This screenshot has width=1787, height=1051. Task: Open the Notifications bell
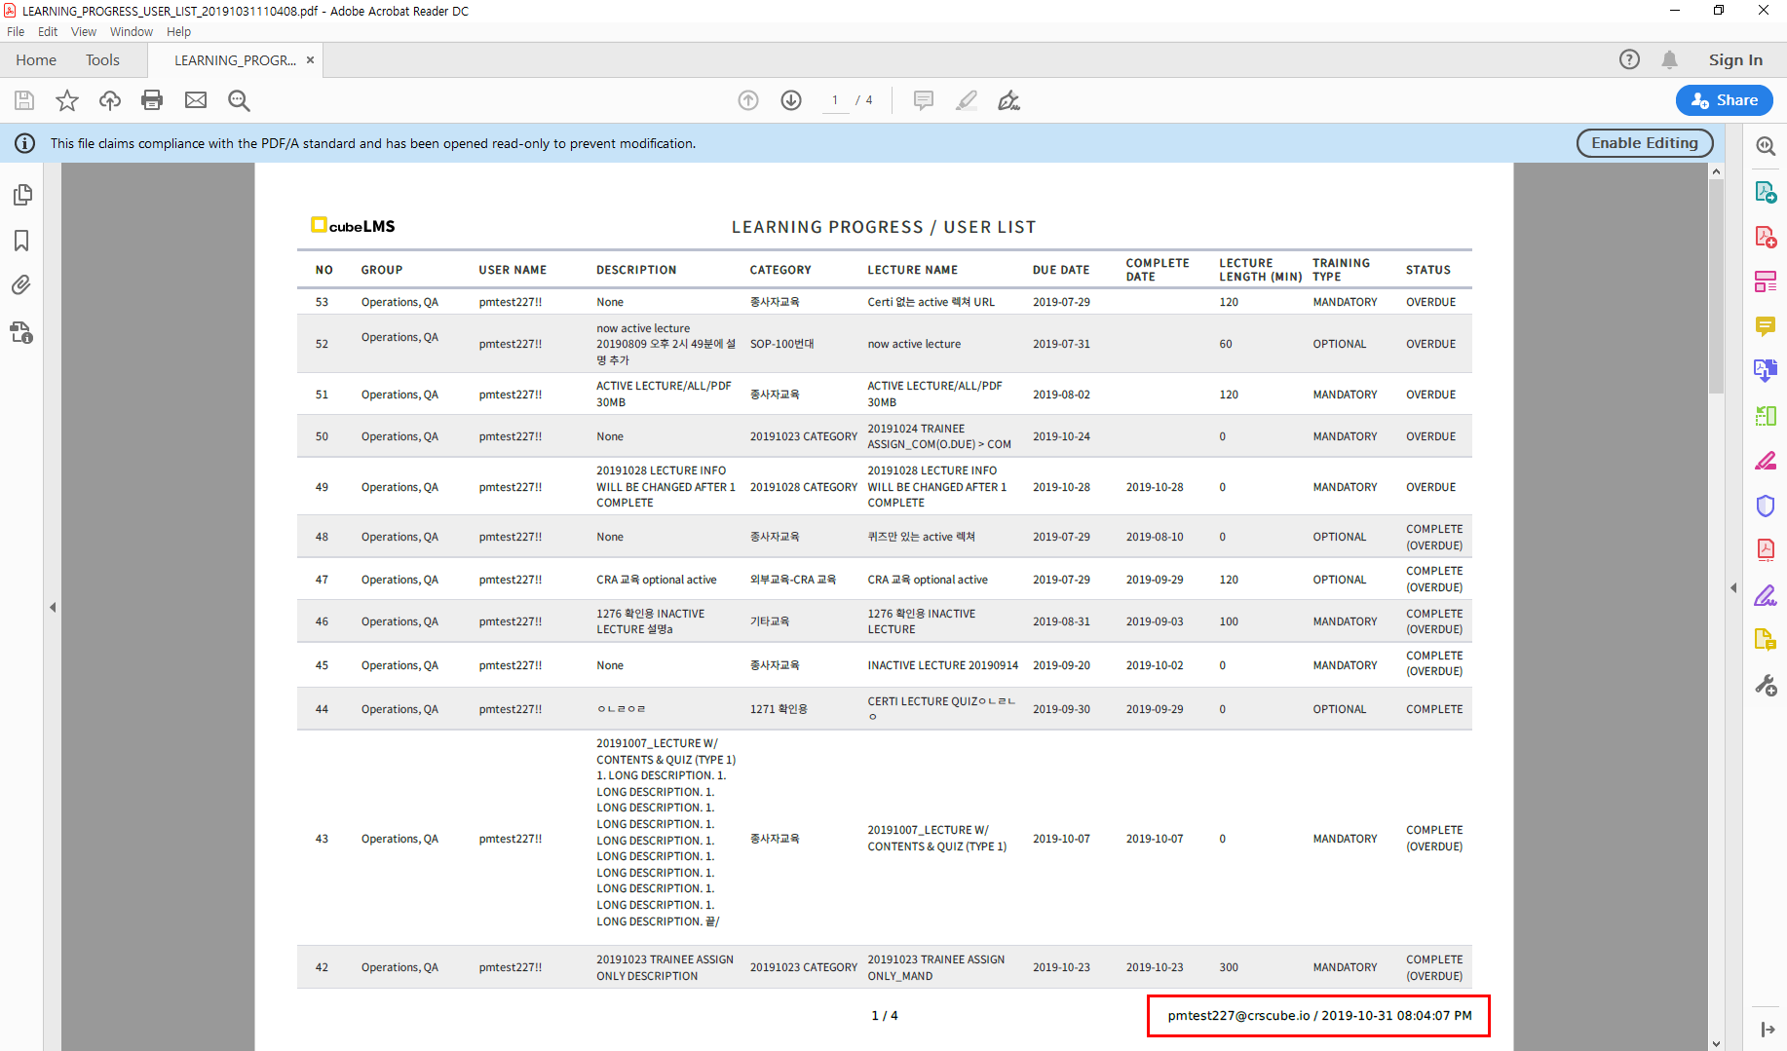click(x=1669, y=60)
